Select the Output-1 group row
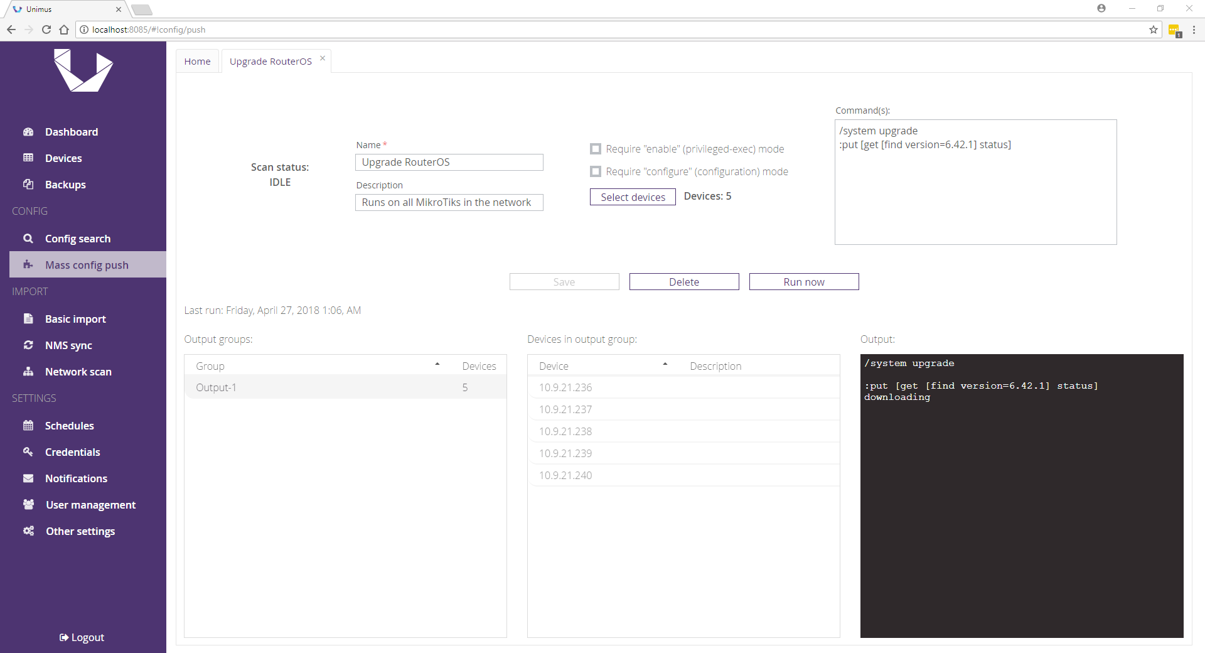 click(x=345, y=387)
